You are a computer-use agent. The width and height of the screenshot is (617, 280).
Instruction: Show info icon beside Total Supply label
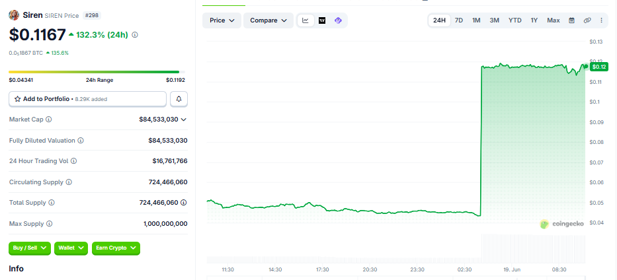(x=52, y=203)
